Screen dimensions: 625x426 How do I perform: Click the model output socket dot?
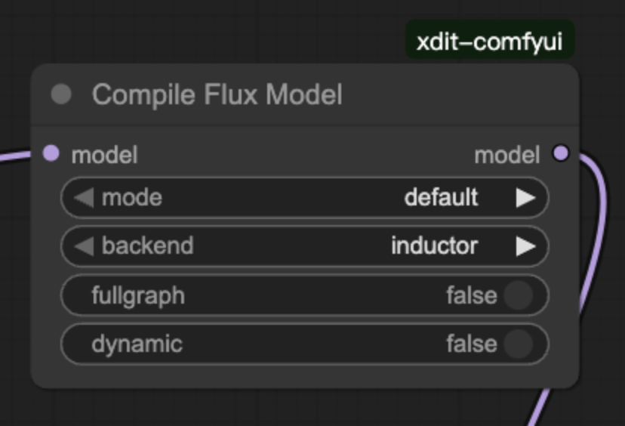point(561,154)
